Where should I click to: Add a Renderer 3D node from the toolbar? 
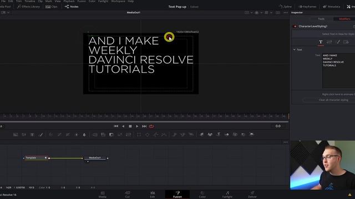pyautogui.click(x=251, y=135)
